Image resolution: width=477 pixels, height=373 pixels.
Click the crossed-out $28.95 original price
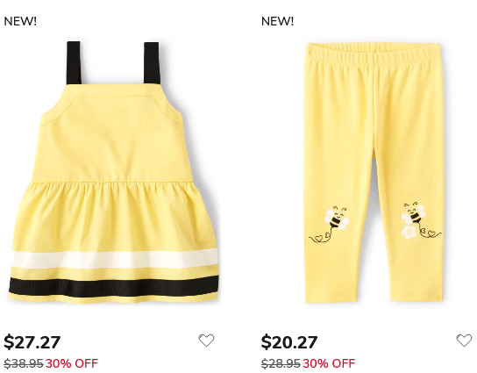click(281, 363)
